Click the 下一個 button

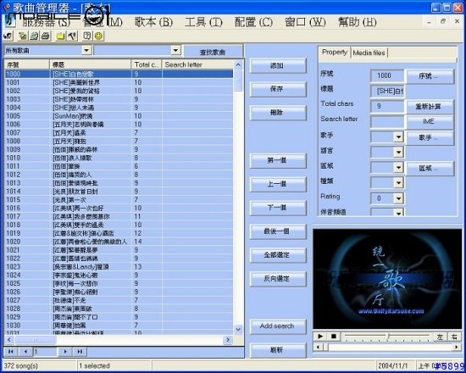tap(278, 208)
